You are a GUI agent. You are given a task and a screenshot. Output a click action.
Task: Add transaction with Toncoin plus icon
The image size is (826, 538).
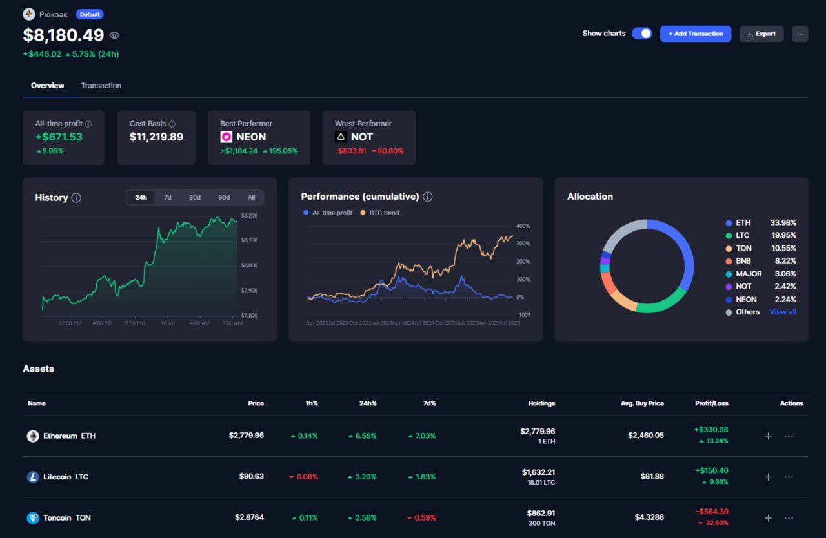(x=768, y=517)
